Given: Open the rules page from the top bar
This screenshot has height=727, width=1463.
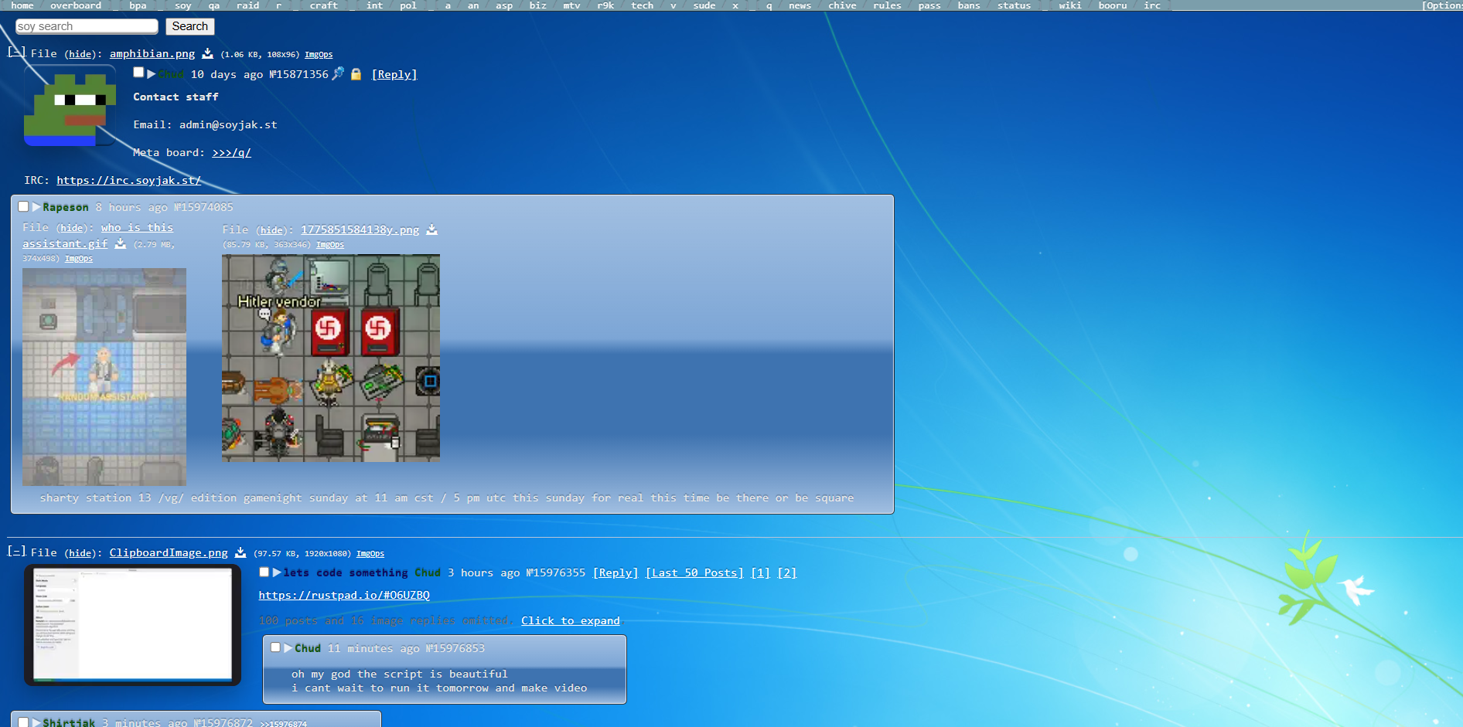Looking at the screenshot, I should [x=887, y=5].
